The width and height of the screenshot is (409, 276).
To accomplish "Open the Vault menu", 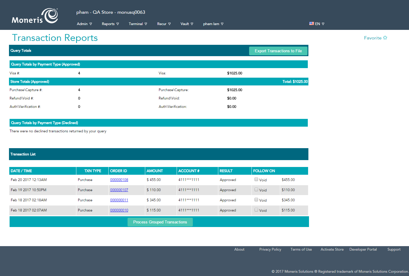I will pos(187,24).
